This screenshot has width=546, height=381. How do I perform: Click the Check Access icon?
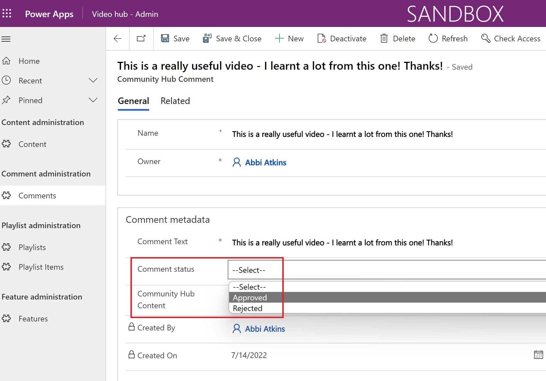tap(486, 38)
